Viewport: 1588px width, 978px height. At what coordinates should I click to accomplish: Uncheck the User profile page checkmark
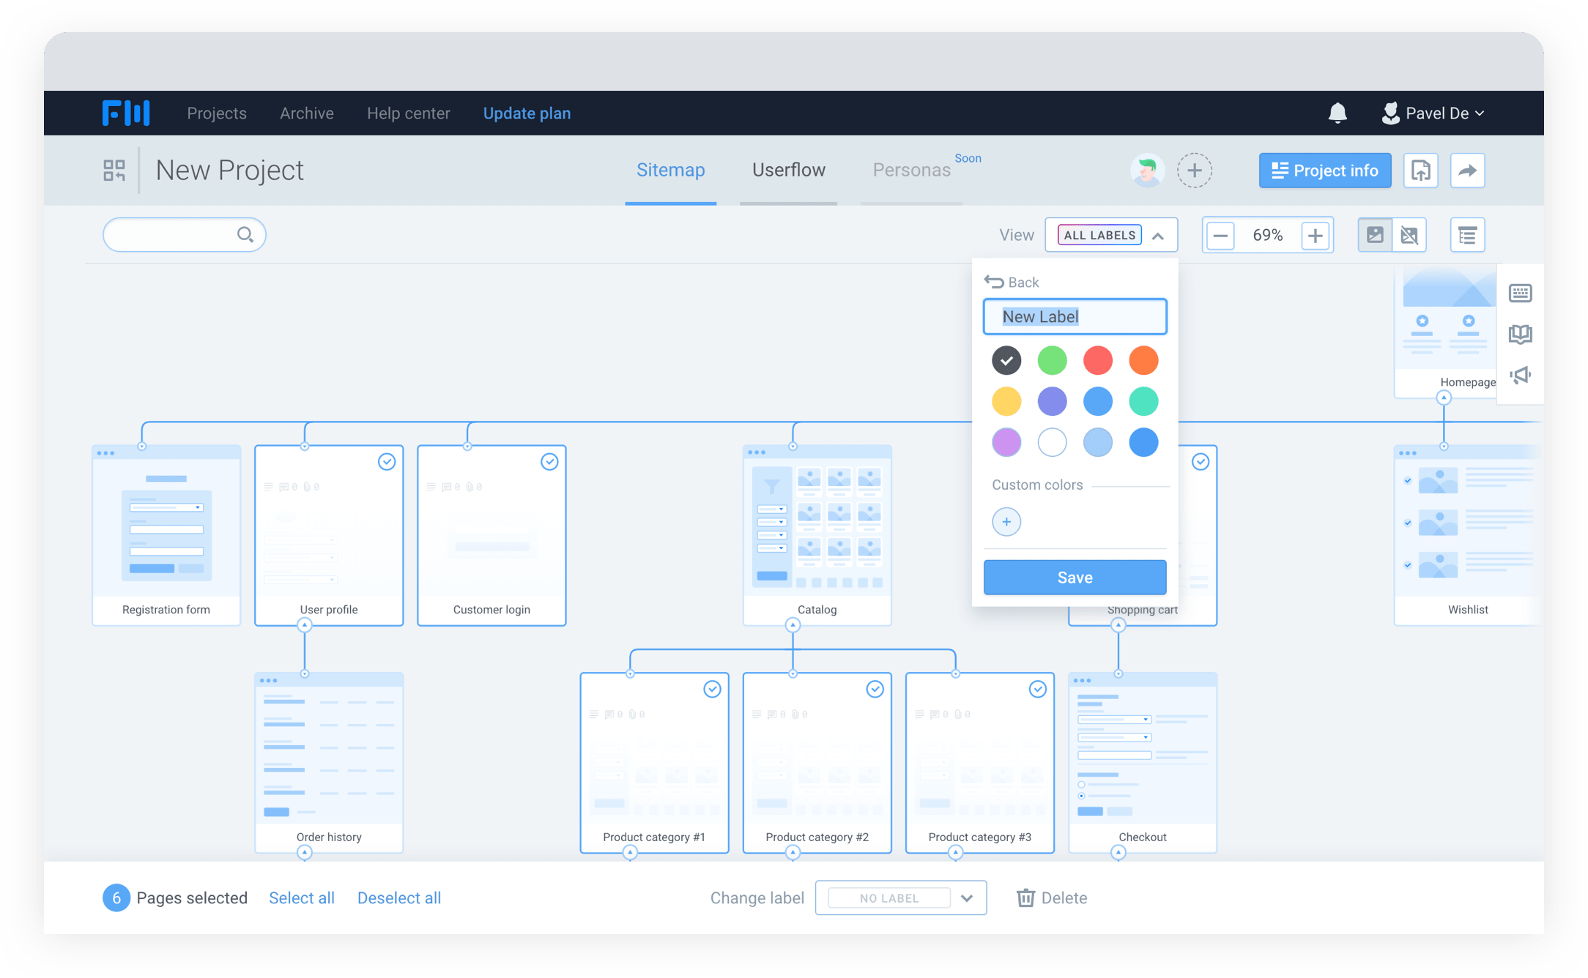387,462
